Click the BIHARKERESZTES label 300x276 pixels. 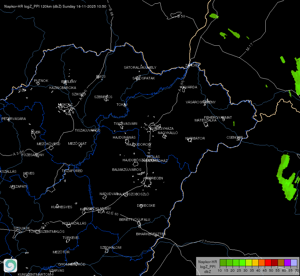[151, 234]
